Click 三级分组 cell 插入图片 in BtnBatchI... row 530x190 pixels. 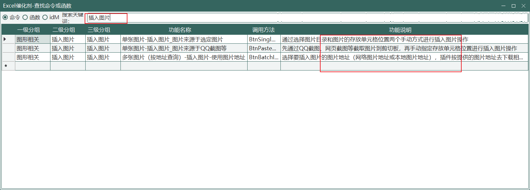pyautogui.click(x=103, y=57)
